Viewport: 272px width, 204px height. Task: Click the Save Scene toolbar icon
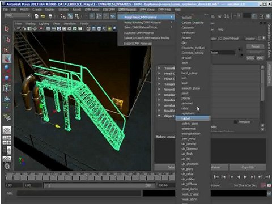50,16
